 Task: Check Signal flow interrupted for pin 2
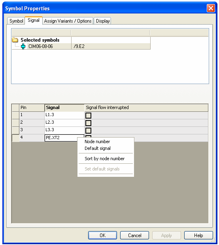click(x=88, y=123)
